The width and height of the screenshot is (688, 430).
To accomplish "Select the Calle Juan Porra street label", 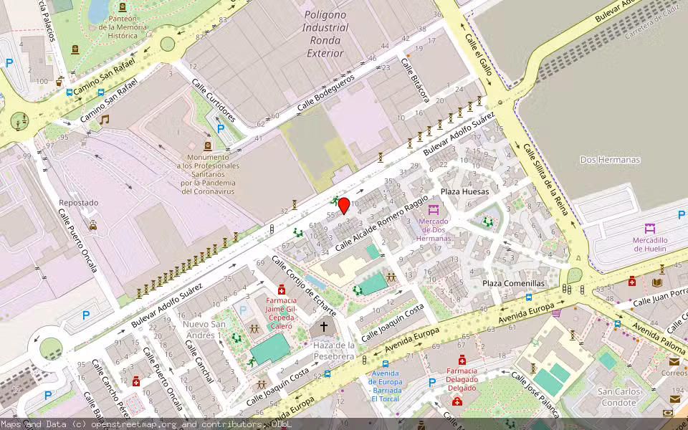I will 660,298.
